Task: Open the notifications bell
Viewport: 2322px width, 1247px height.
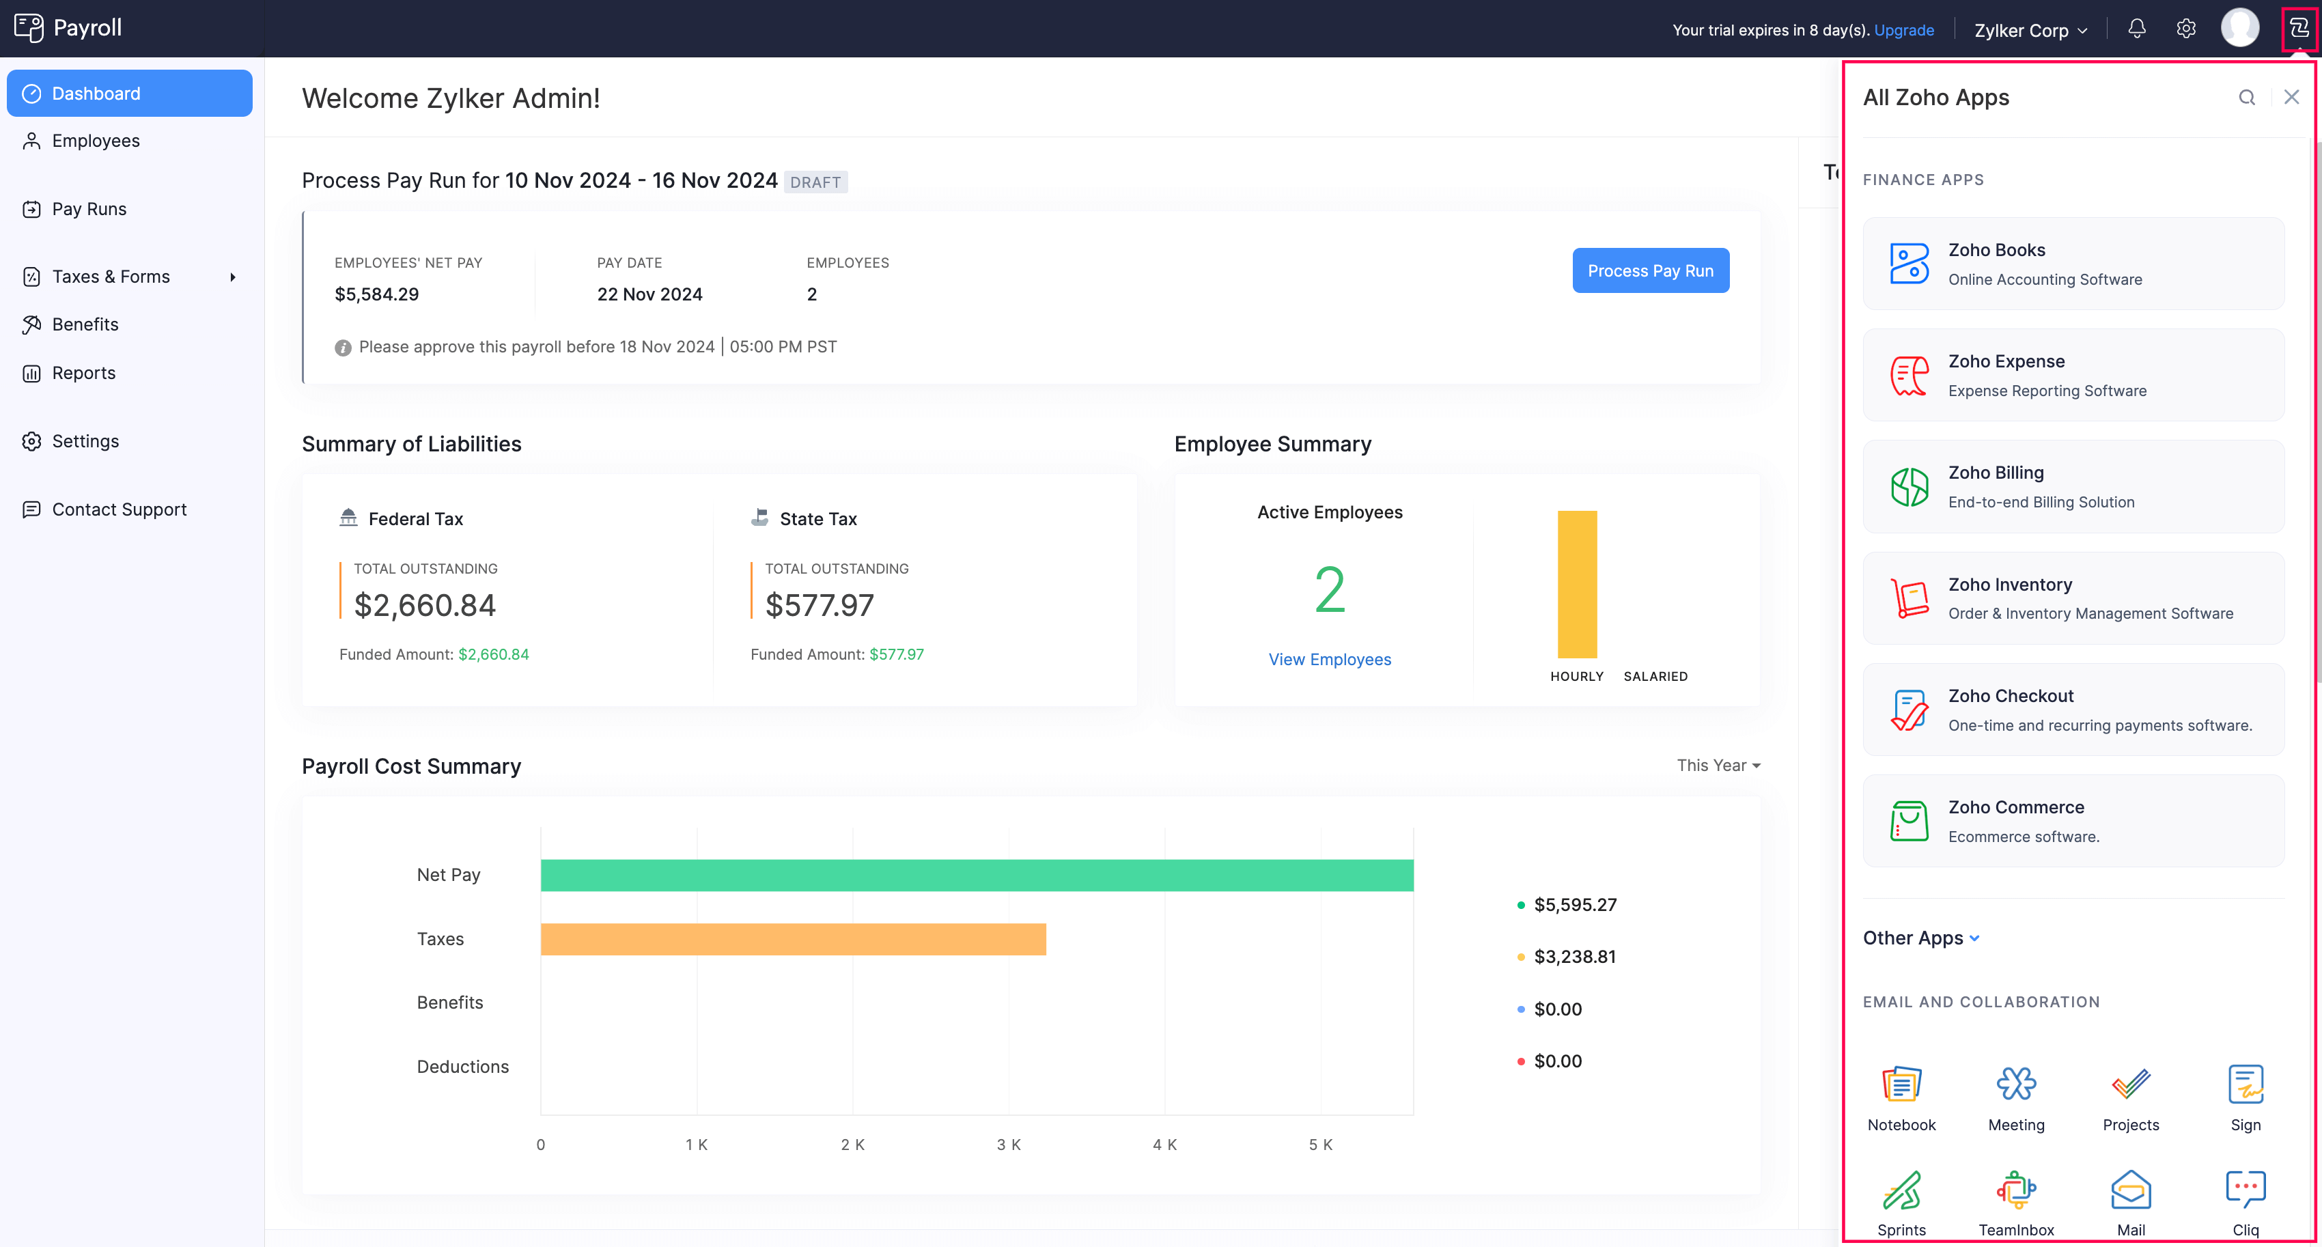Action: coord(2137,29)
